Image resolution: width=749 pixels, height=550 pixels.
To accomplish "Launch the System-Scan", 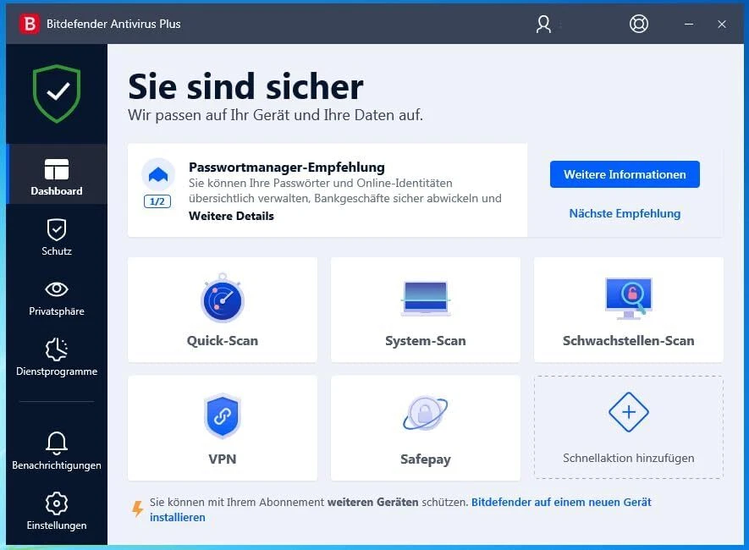I will click(425, 309).
